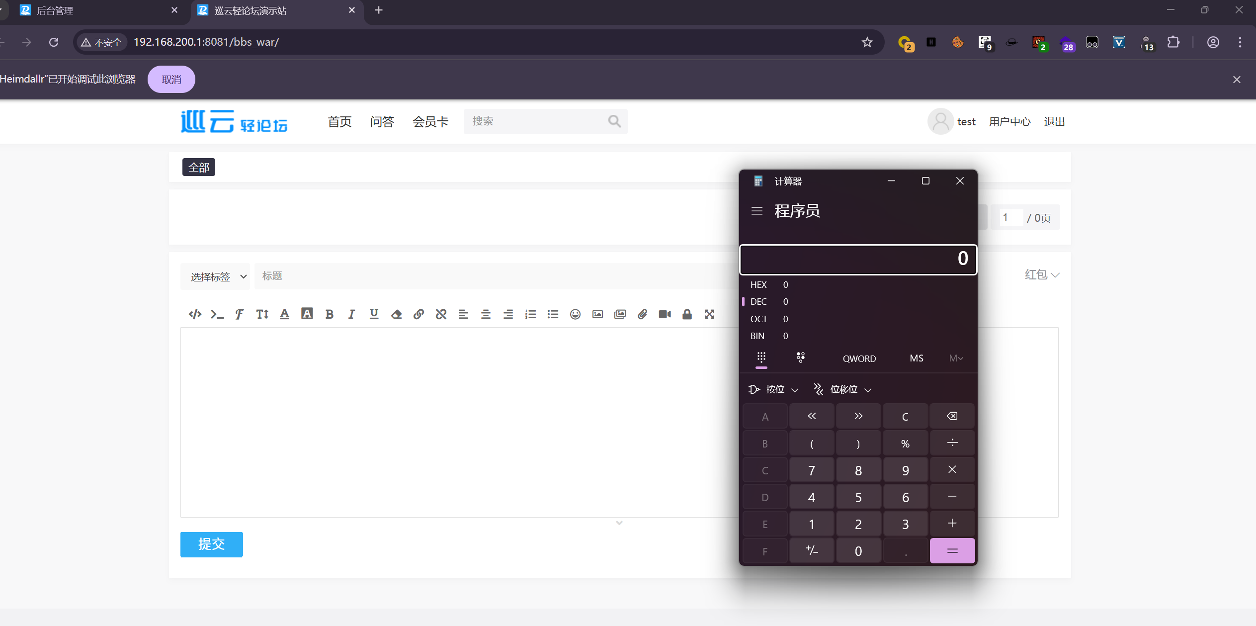Click the fullscreen editor icon
Viewport: 1256px width, 626px height.
click(709, 314)
